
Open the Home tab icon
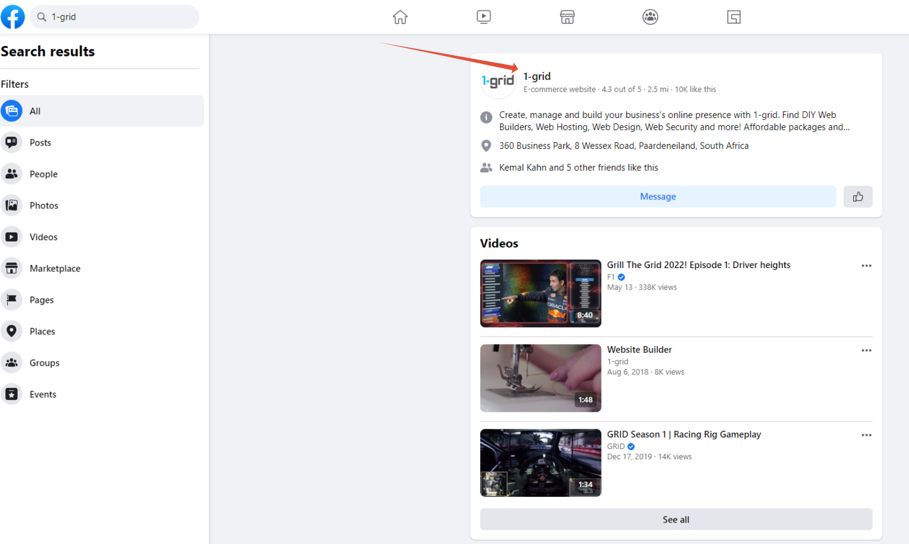click(400, 17)
